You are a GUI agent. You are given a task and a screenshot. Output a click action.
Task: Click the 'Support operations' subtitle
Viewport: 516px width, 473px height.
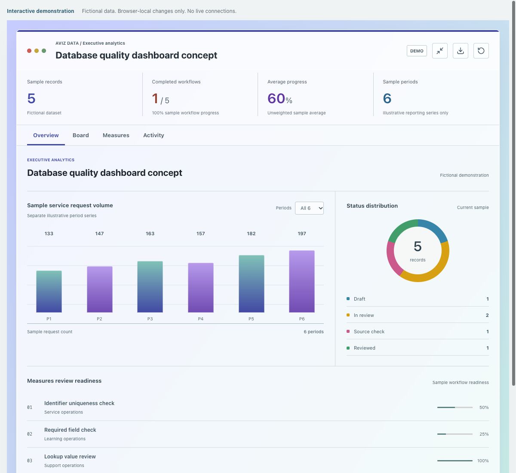pos(64,465)
